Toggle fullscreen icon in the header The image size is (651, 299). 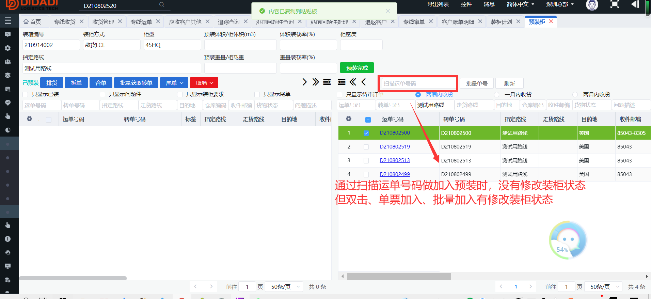[x=615, y=4]
